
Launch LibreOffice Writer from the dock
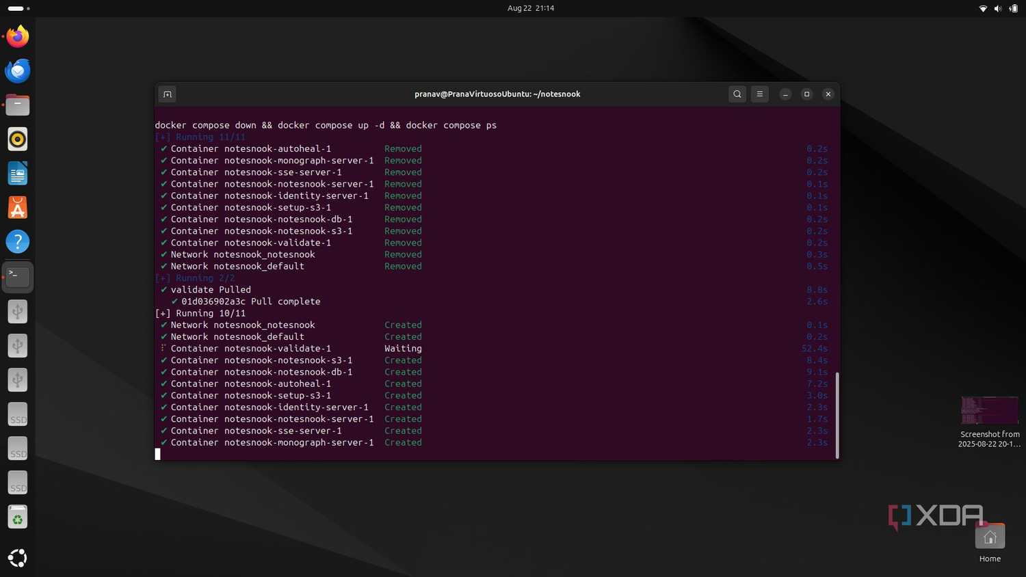(x=18, y=174)
